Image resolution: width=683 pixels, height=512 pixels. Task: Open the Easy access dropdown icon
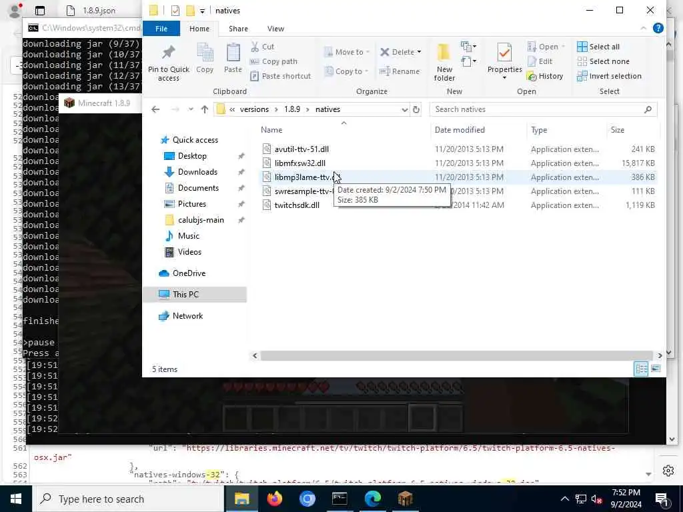468,61
